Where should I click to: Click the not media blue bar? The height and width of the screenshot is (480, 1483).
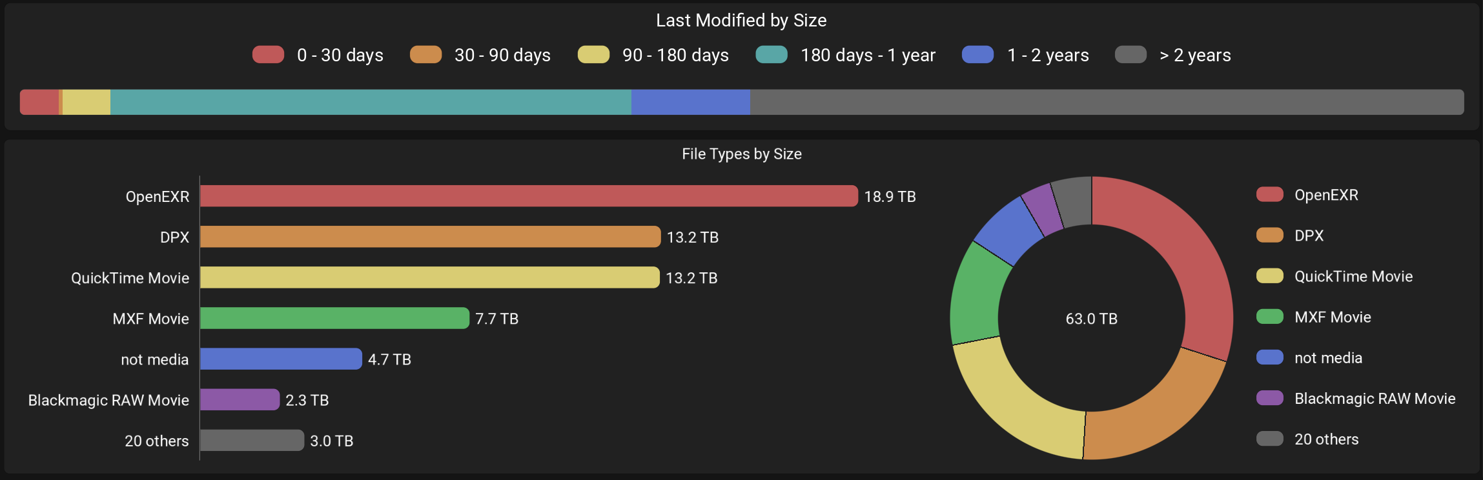[281, 359]
